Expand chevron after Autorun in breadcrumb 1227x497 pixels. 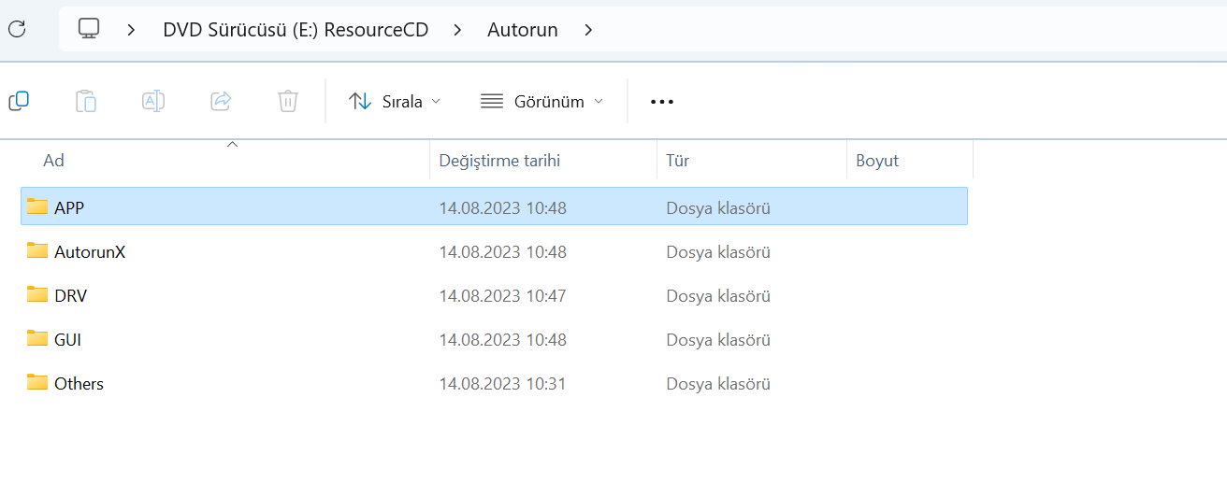tap(588, 30)
